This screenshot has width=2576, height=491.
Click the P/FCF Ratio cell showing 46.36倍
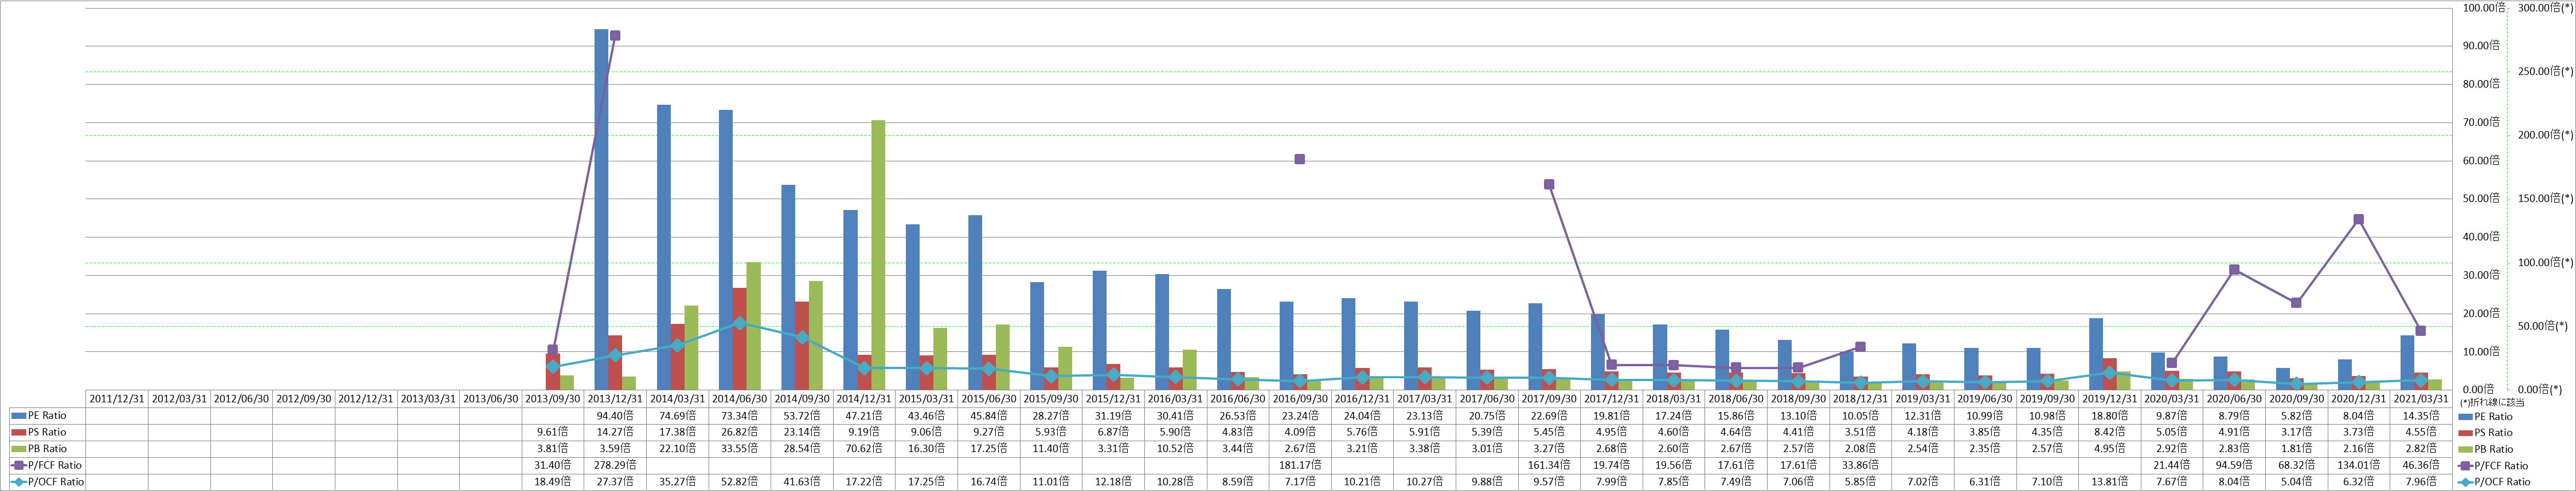(x=2420, y=465)
